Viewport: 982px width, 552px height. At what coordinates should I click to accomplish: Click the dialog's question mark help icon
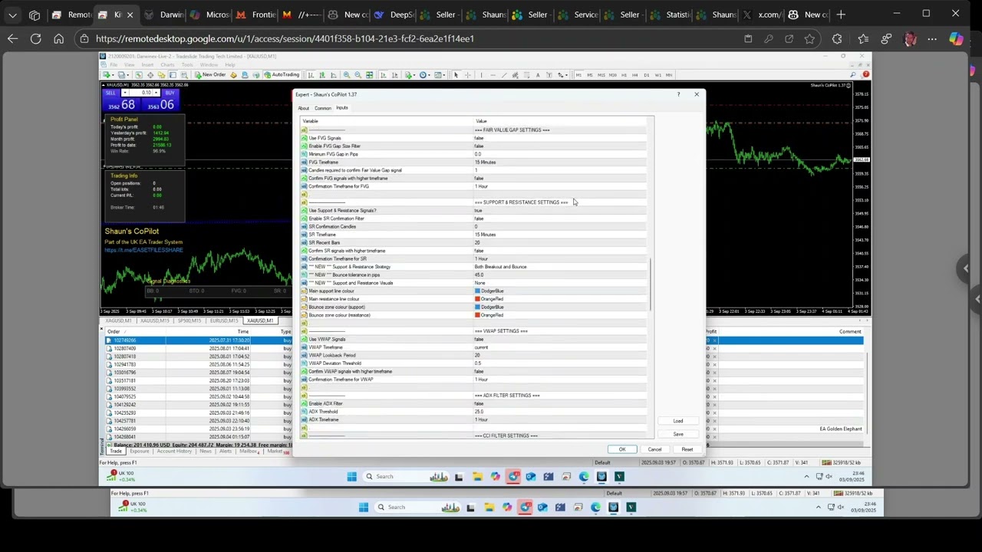tap(678, 94)
